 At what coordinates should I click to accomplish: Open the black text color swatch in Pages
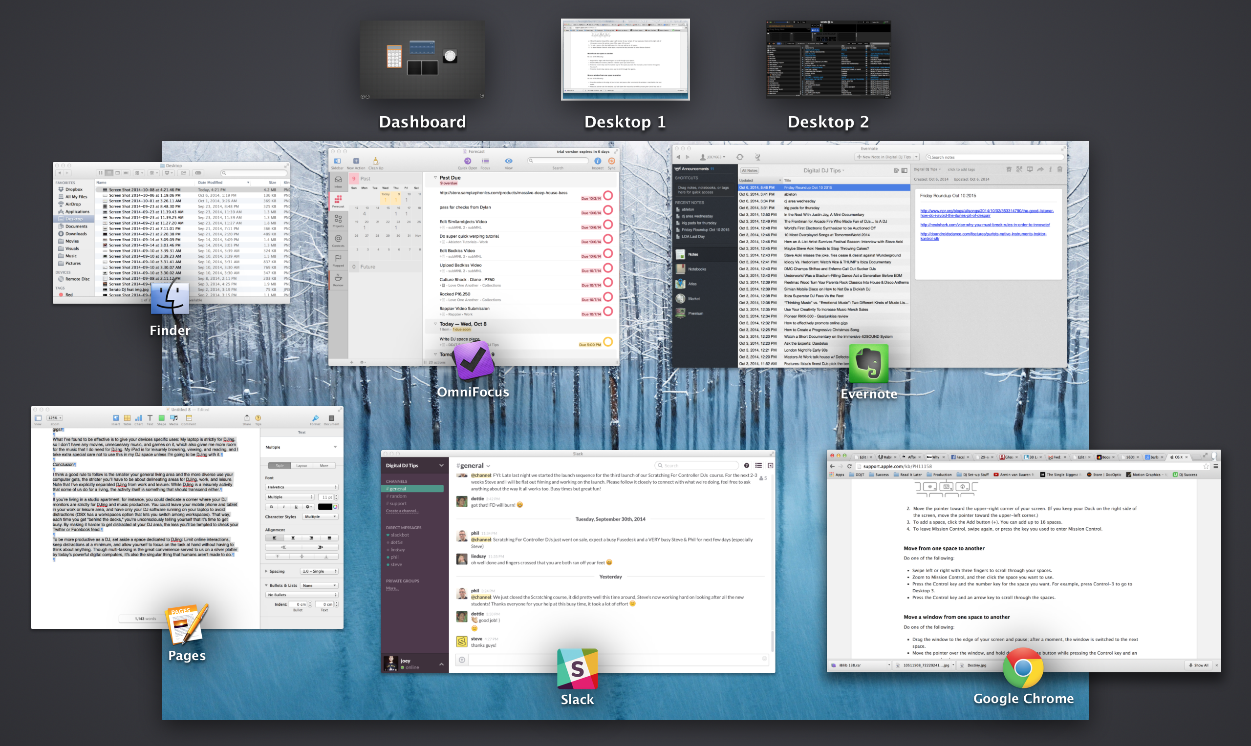[x=324, y=507]
